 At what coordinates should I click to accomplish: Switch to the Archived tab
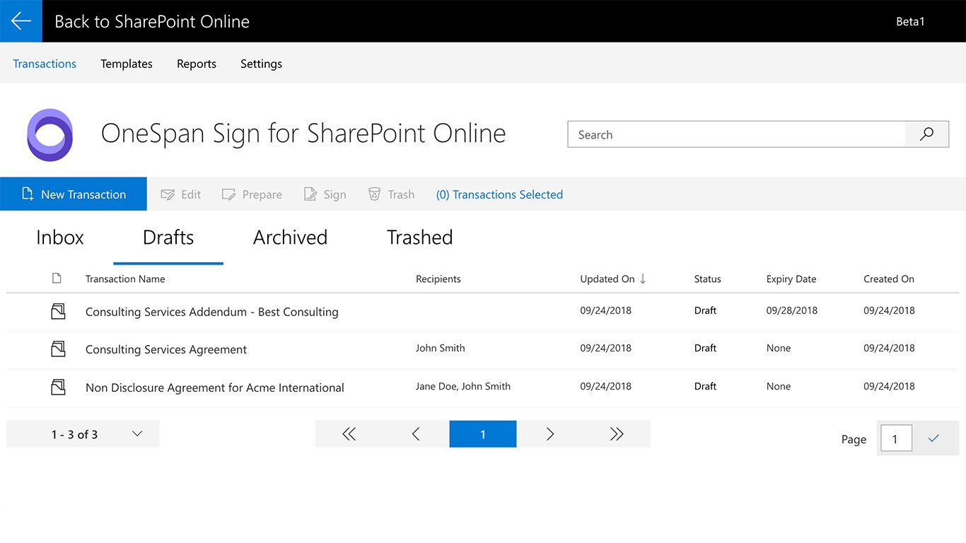(290, 238)
